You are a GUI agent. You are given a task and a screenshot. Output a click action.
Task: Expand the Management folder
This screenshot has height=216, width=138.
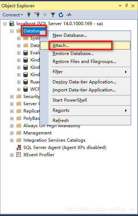pyautogui.click(x=12, y=133)
